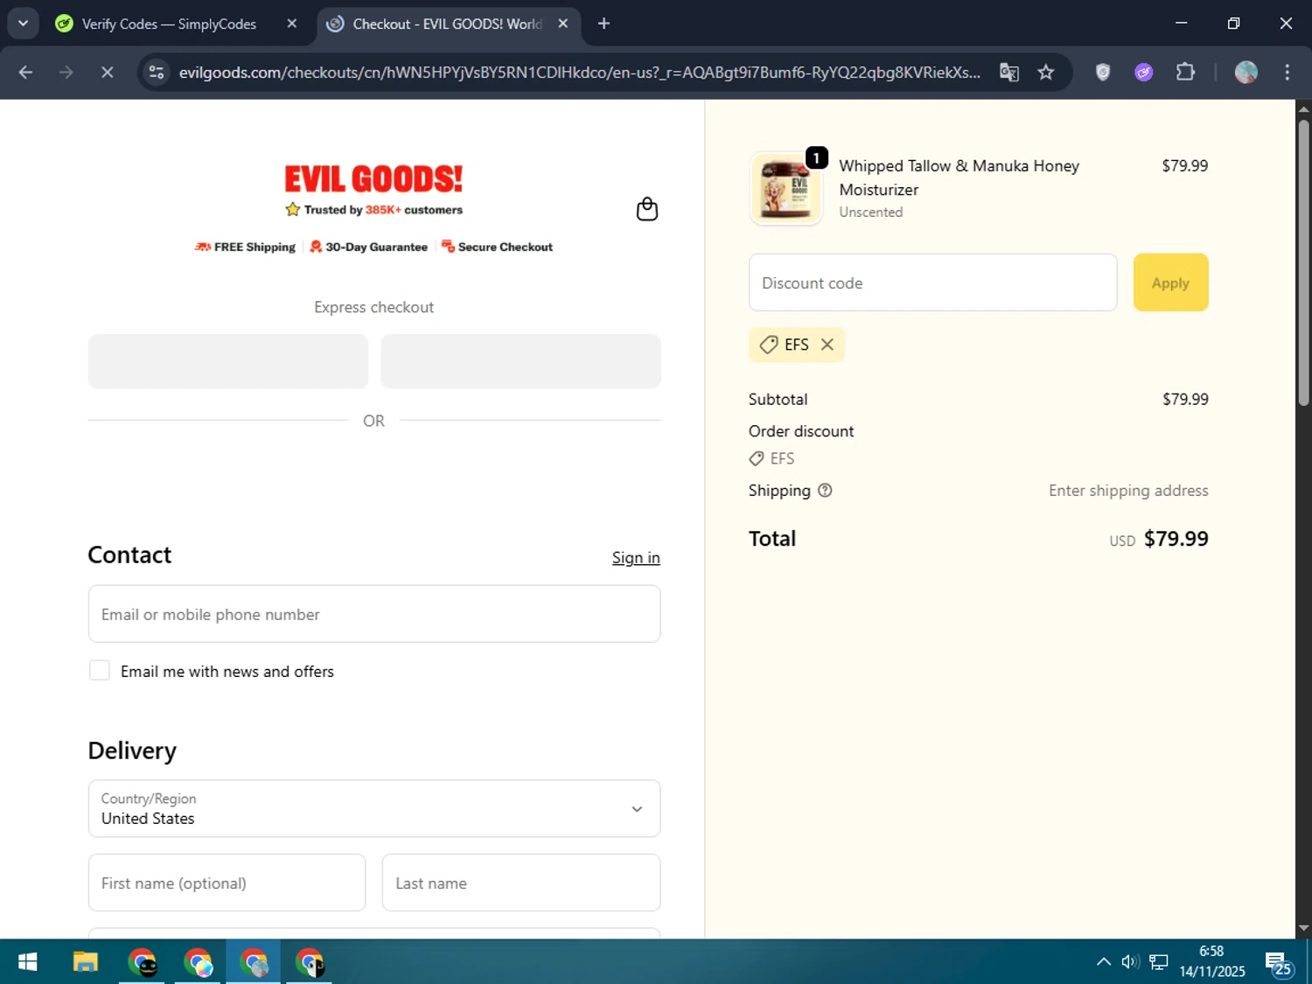
Task: Open fourth Chrome icon in taskbar
Action: pos(310,962)
